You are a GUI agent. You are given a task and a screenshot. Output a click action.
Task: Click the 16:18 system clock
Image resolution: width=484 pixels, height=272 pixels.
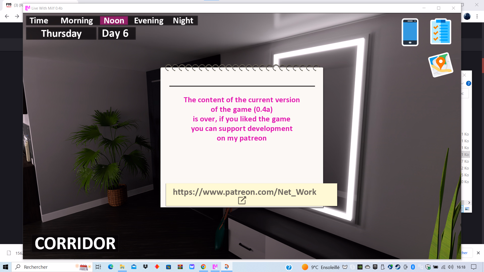tap(461, 267)
